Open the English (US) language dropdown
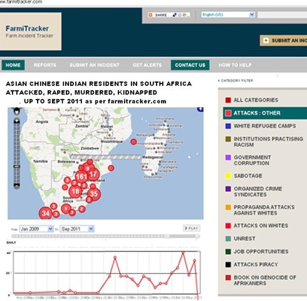307x301 pixels. pyautogui.click(x=228, y=14)
